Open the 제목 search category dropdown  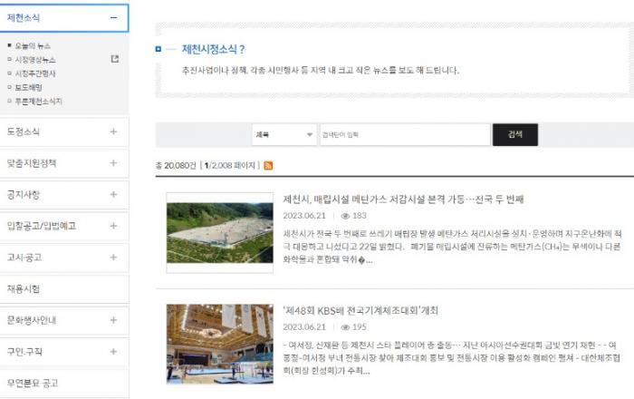point(283,135)
